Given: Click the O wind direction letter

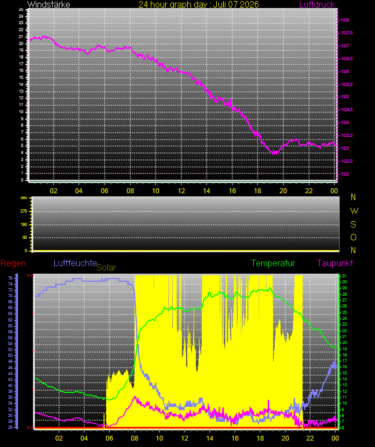Looking at the screenshot, I should (x=354, y=238).
